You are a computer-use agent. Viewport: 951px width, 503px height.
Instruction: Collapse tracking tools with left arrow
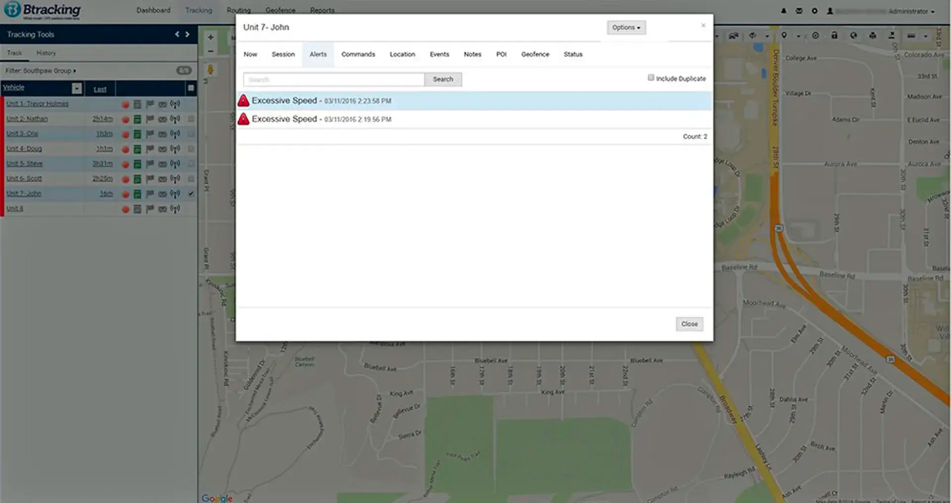tap(177, 34)
